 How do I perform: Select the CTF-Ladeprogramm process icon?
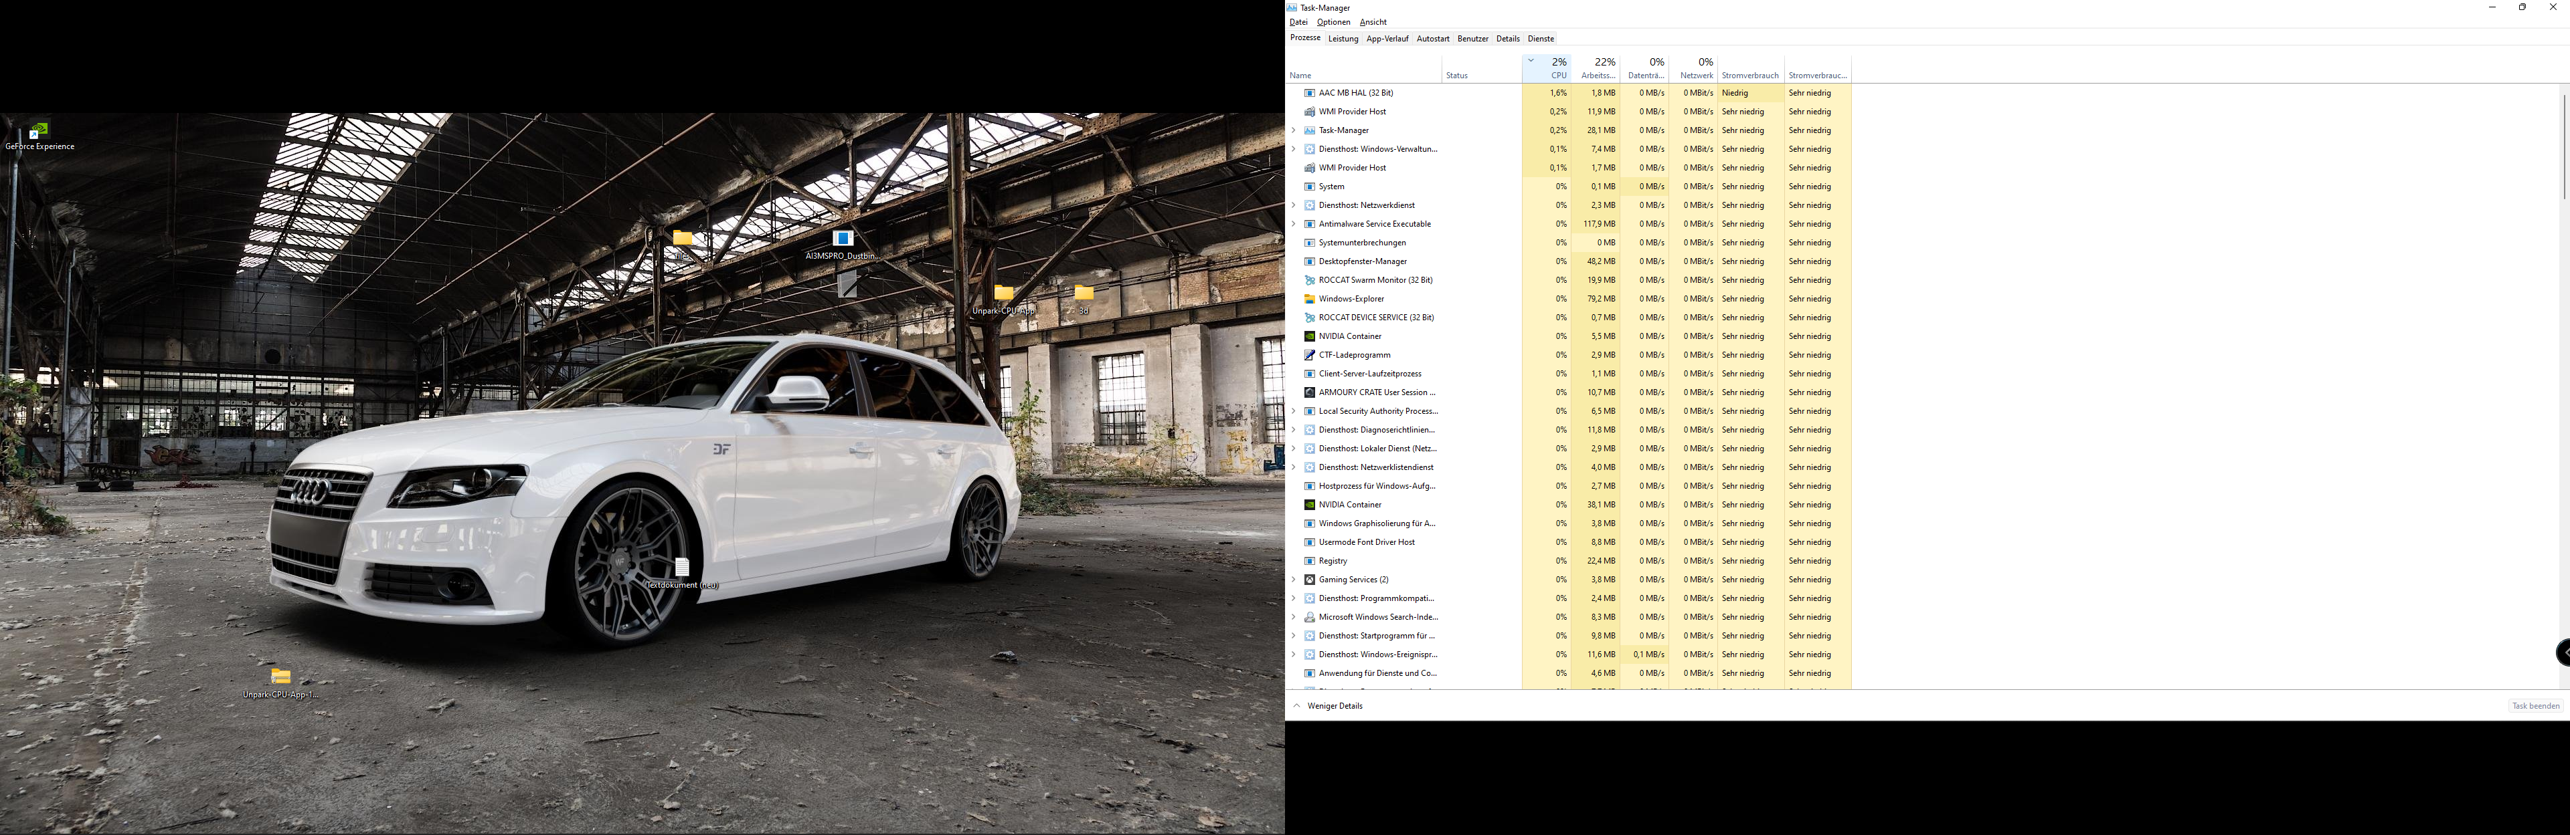[1309, 355]
